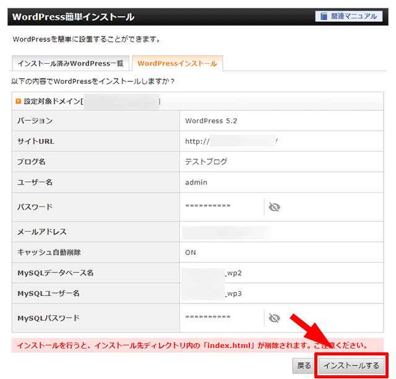Click the MySQLユーザー名 row label
The width and height of the screenshot is (396, 379).
(x=48, y=294)
